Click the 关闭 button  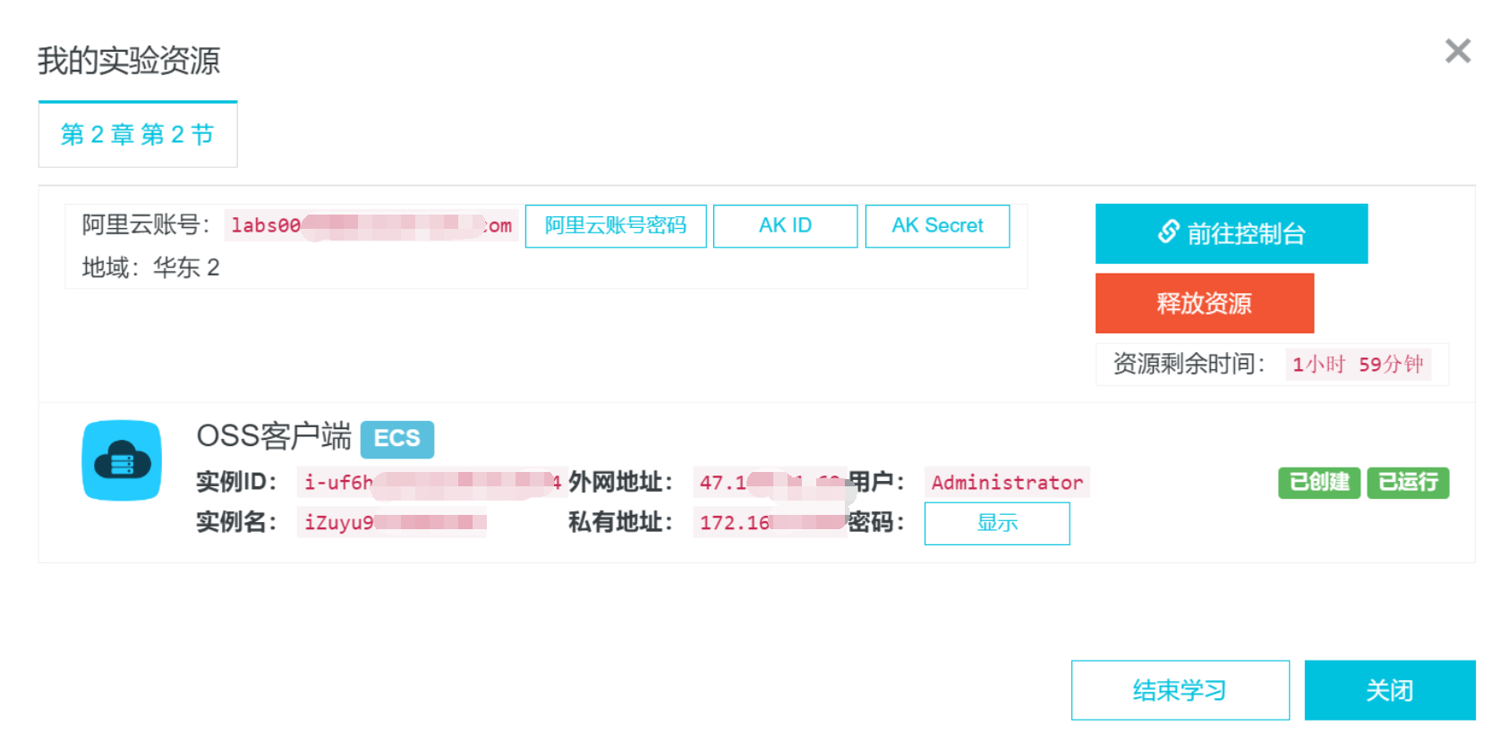pos(1390,690)
